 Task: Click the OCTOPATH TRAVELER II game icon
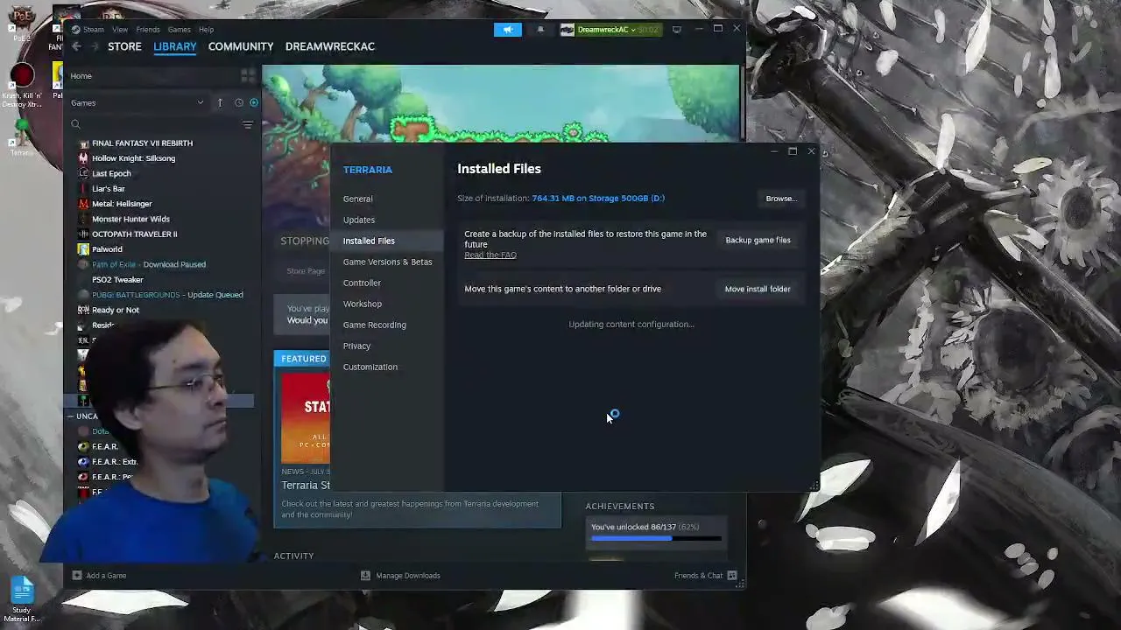(x=83, y=234)
